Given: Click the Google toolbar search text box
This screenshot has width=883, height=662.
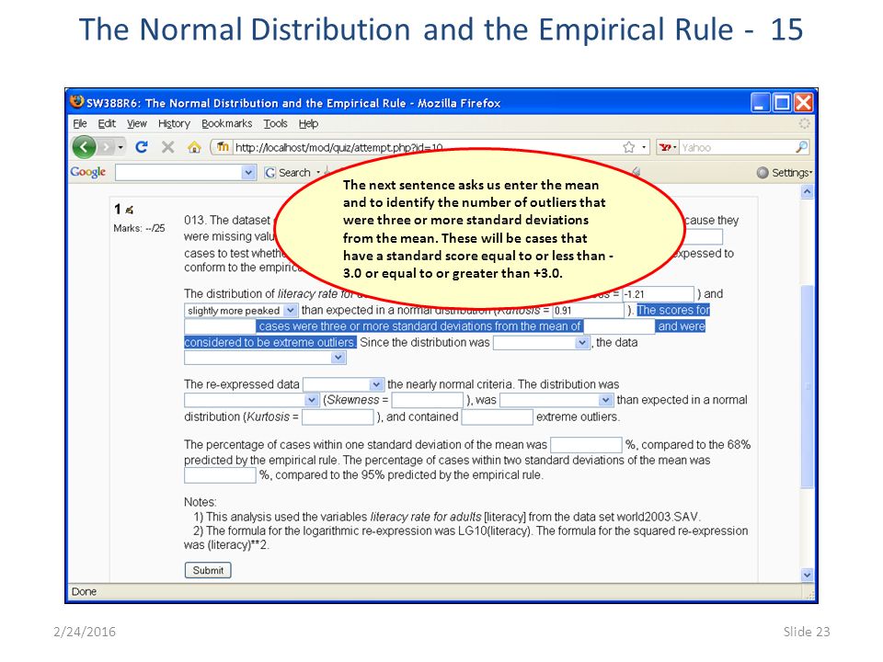Looking at the screenshot, I should (x=178, y=173).
